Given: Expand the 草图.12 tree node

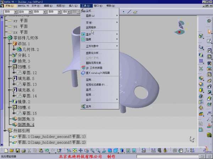Looking at the screenshot, I should [14, 72].
